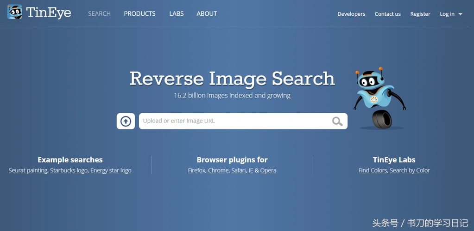Screen dimensions: 474x231
Task: Click the Developers link
Action: (351, 14)
